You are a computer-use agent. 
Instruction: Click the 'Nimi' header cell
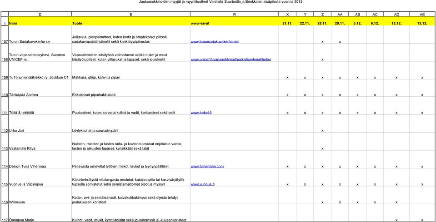click(40, 21)
